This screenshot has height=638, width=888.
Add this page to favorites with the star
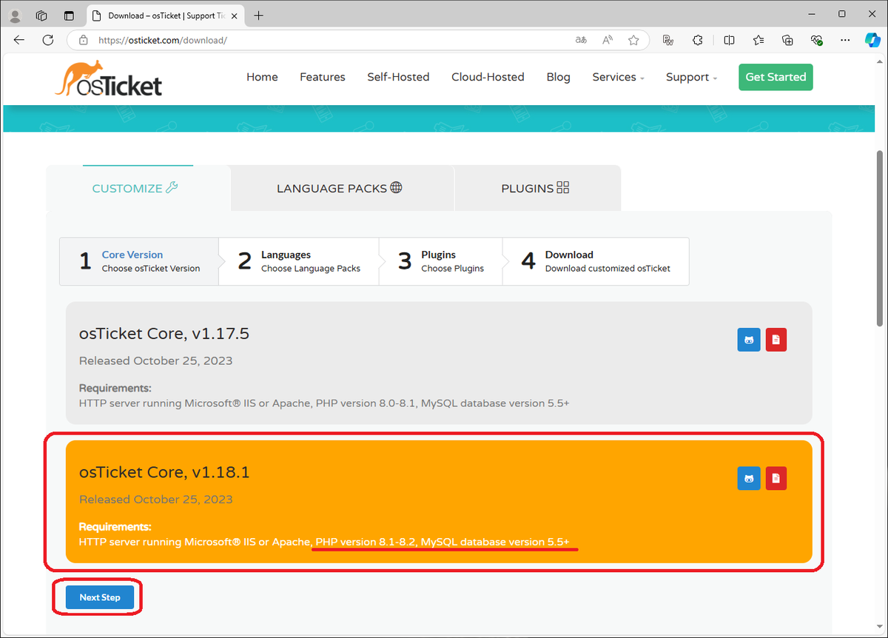tap(633, 40)
